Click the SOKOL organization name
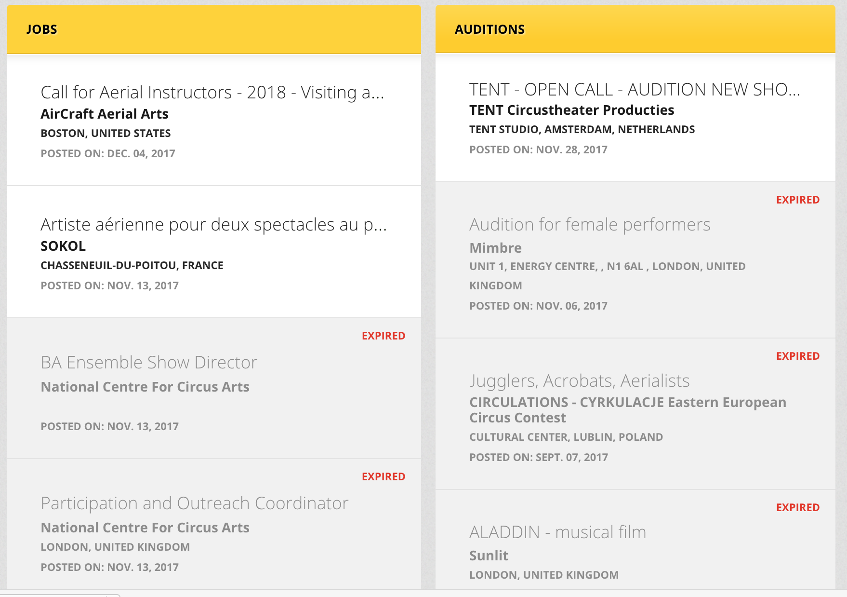The height and width of the screenshot is (597, 847). tap(63, 246)
